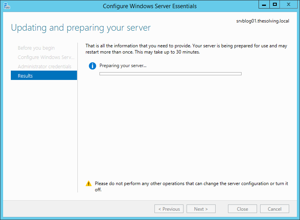Select the Before you begin step

click(36, 48)
